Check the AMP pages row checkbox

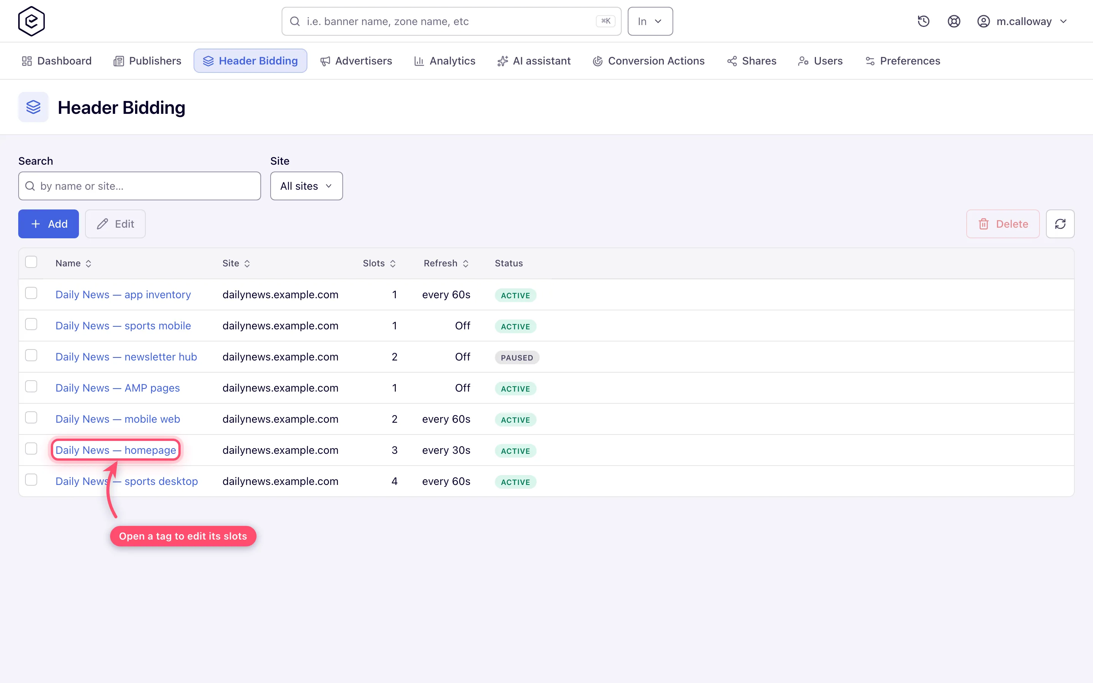point(31,387)
